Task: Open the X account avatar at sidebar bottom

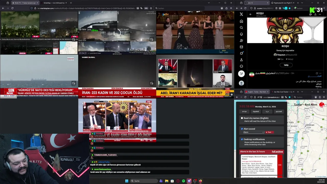Action: pyautogui.click(x=241, y=83)
